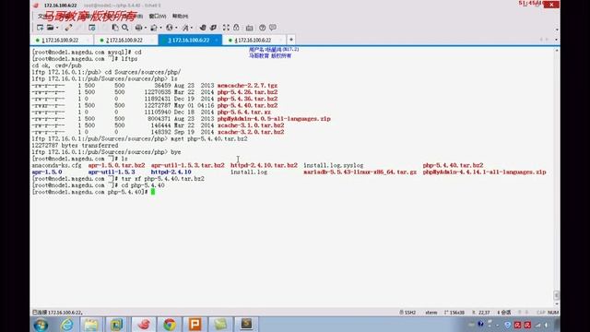Click the Xagent toolbar icon beside Xftp

point(213,28)
